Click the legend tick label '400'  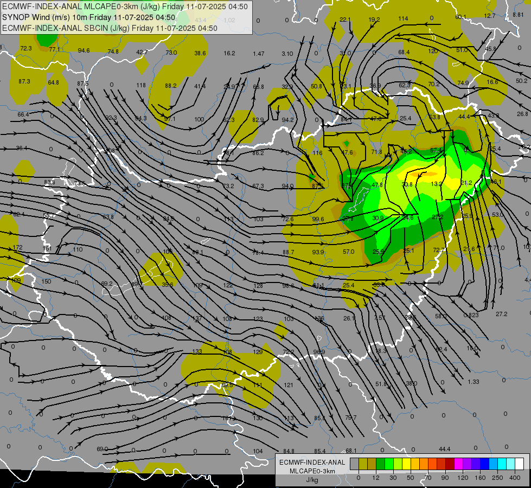click(515, 478)
